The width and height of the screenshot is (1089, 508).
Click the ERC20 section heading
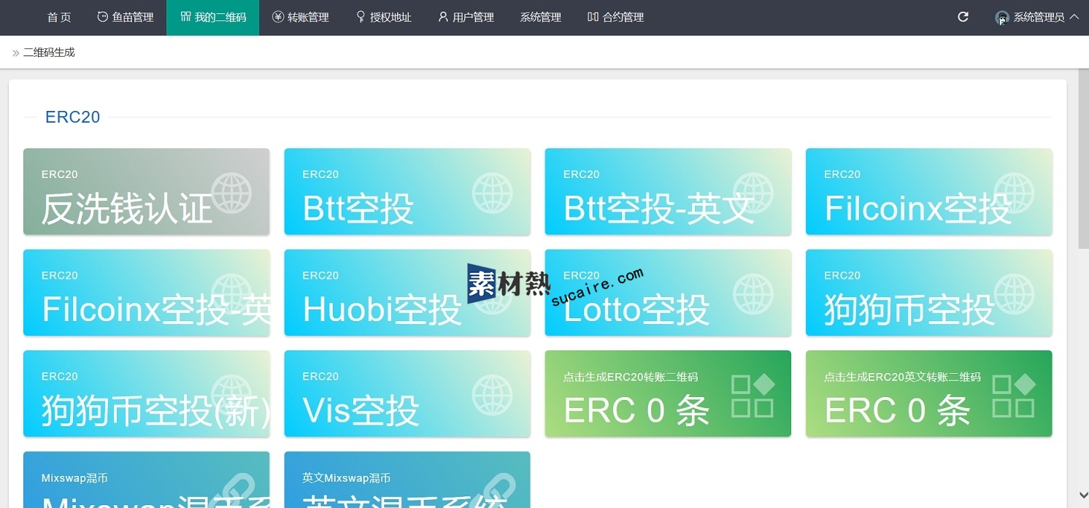72,118
